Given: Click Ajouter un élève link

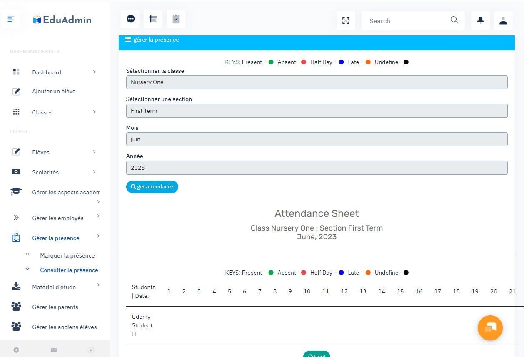Looking at the screenshot, I should 54,91.
